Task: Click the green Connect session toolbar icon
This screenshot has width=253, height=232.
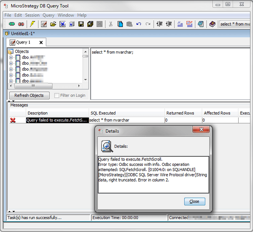Action: pyautogui.click(x=12, y=24)
